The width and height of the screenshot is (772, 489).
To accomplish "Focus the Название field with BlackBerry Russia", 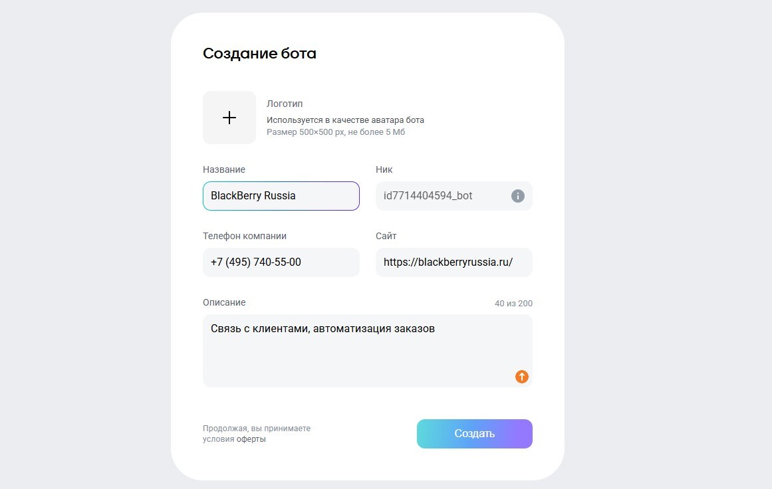I will pos(281,196).
